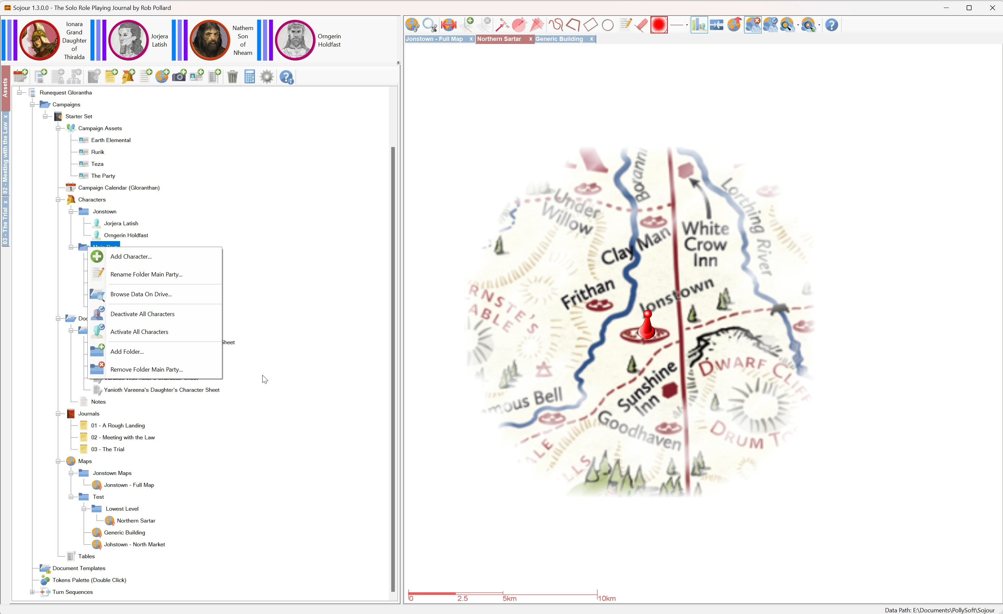Collapse the Journals tree node
This screenshot has width=1003, height=614.
(58, 414)
